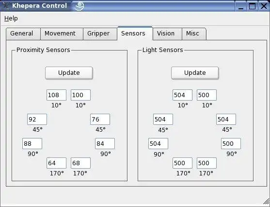This screenshot has height=207, width=270.
Task: Click proximity field showing 84
Action: (105, 144)
